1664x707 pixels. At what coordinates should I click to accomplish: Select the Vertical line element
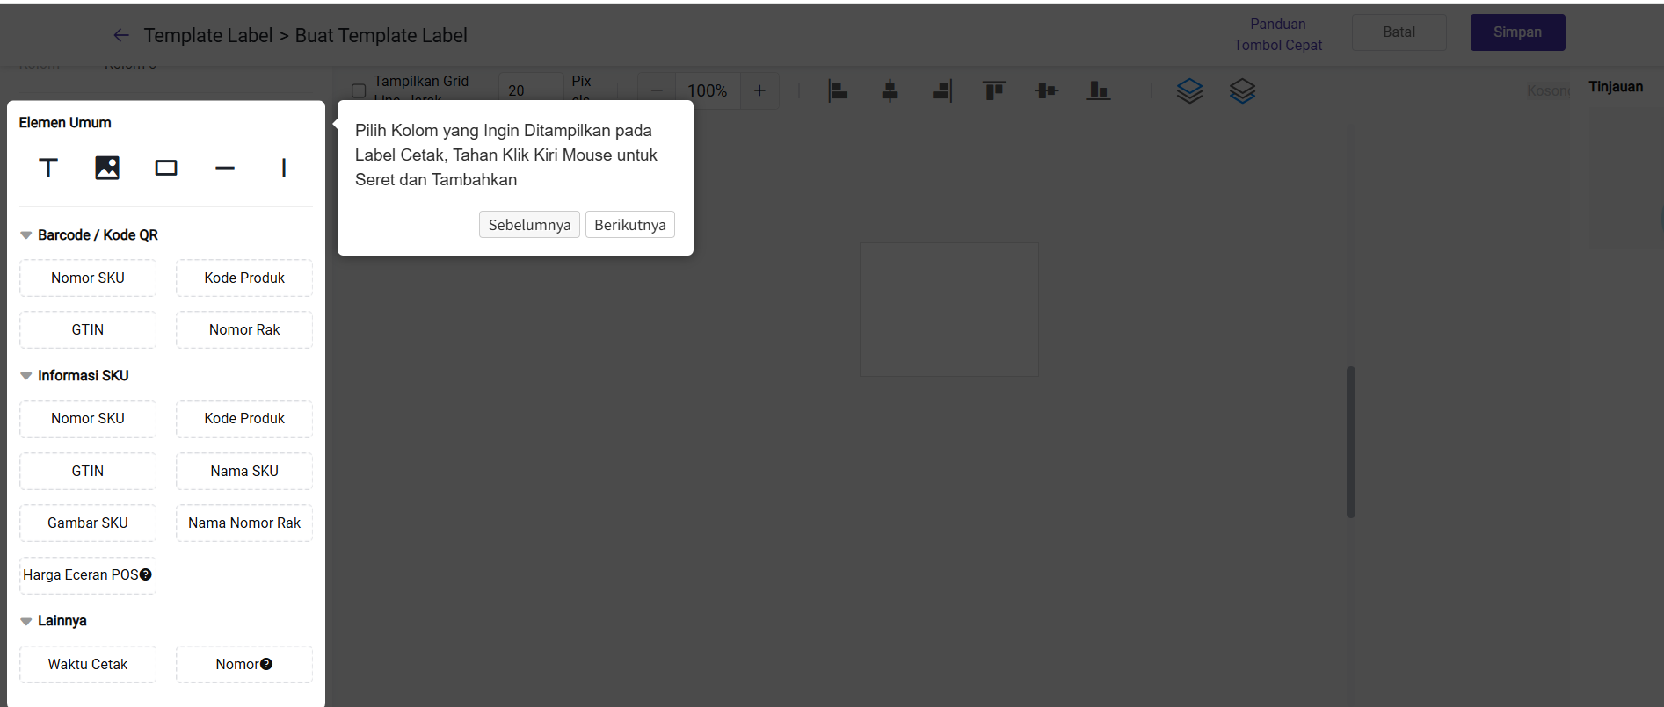click(x=283, y=168)
